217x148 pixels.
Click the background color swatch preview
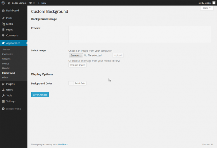point(71,83)
